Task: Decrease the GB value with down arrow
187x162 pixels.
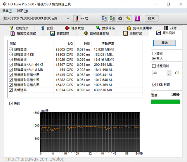Action: point(169,74)
